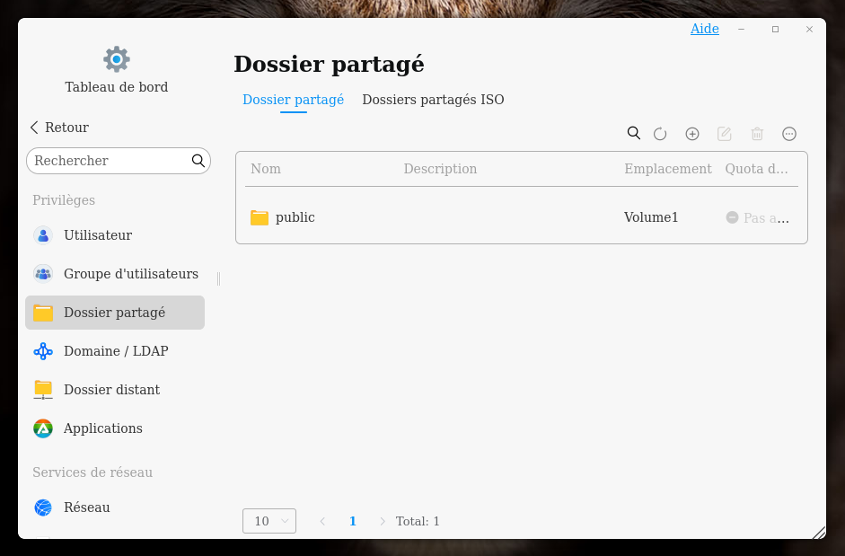Screen dimensions: 845x556
Task: Select the Dossier partagé tab
Action: (x=293, y=100)
